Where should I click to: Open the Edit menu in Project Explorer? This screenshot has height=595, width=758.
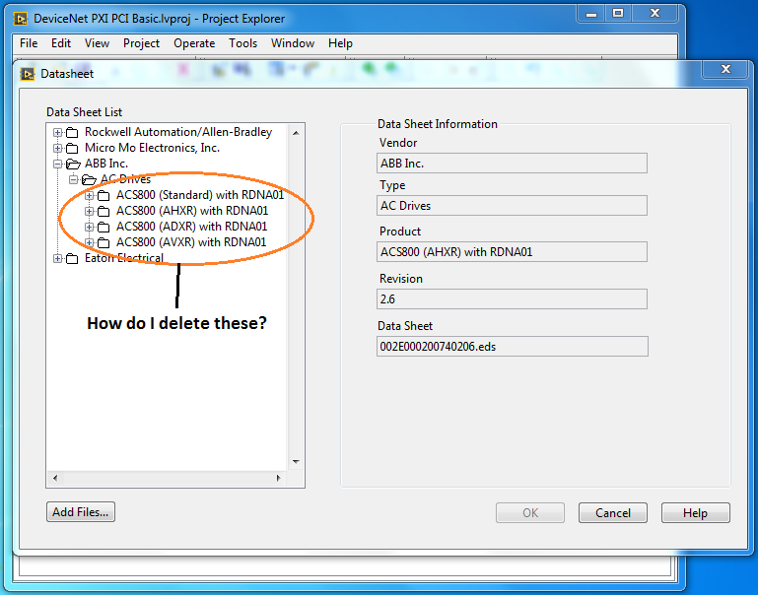(61, 43)
